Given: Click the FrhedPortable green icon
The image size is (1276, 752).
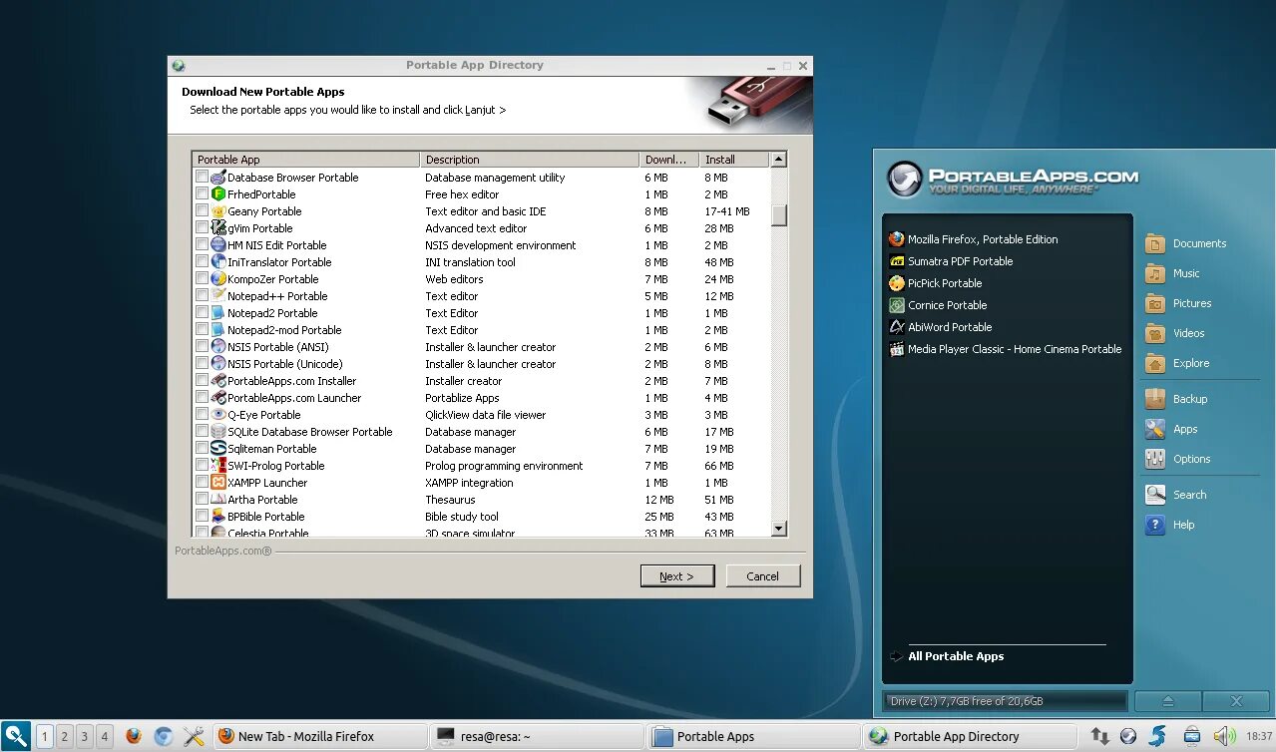Looking at the screenshot, I should [x=218, y=194].
